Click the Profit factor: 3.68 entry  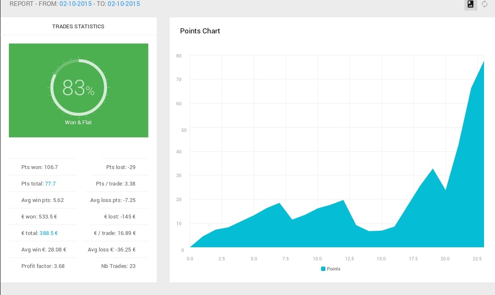tap(43, 266)
